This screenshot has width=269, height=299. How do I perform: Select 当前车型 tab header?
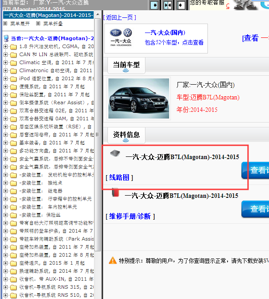click(126, 65)
